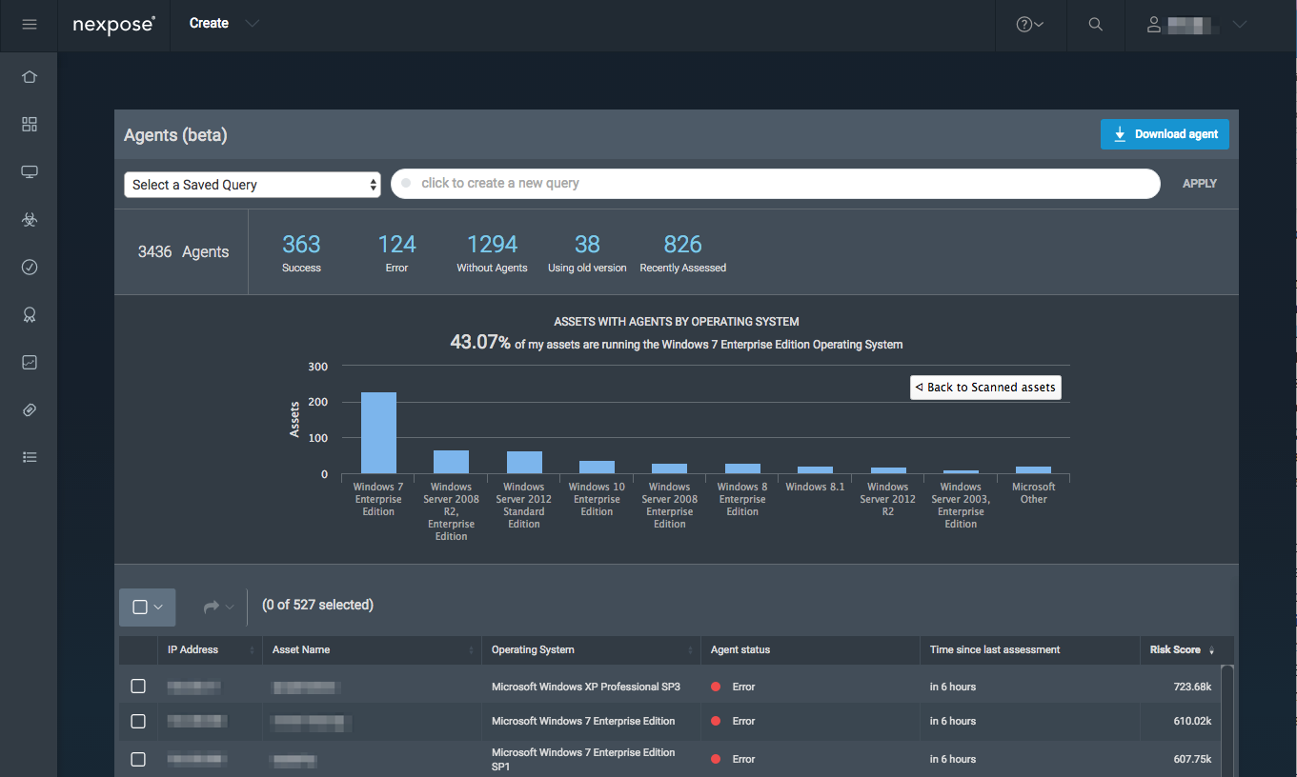1297x777 pixels.
Task: Expand the help question mark menu
Action: point(1029,25)
